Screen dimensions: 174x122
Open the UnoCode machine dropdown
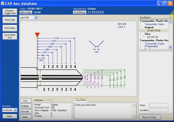point(15,110)
